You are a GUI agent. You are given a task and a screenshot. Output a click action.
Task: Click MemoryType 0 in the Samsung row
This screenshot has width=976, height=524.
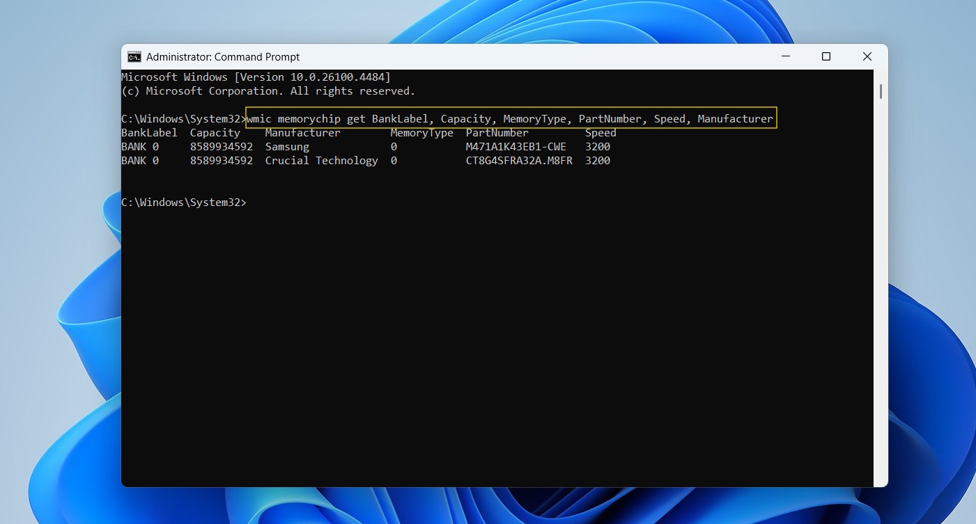pos(394,147)
